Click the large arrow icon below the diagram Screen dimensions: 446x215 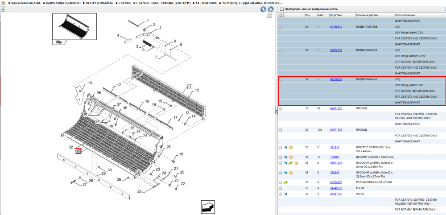click(208, 207)
